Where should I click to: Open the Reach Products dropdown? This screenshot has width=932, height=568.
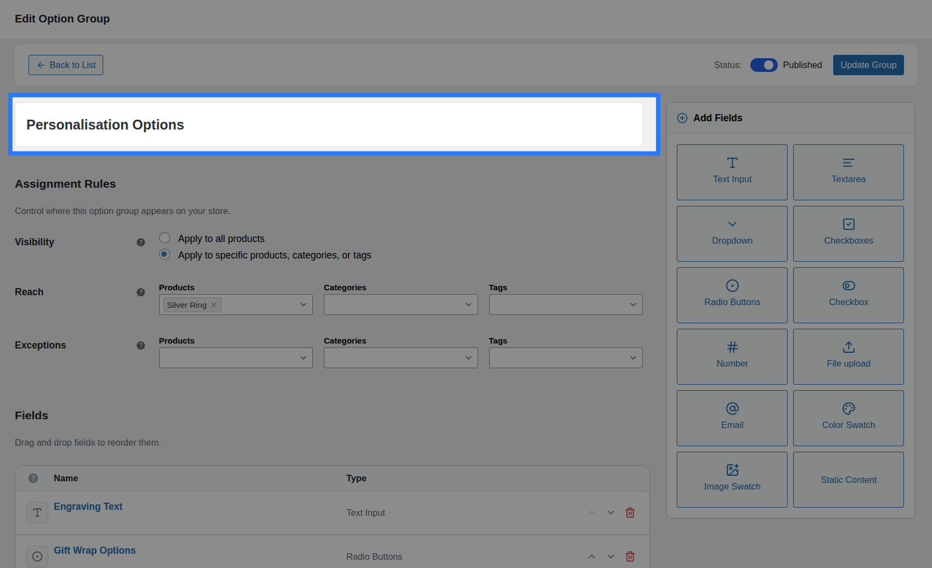coord(236,305)
